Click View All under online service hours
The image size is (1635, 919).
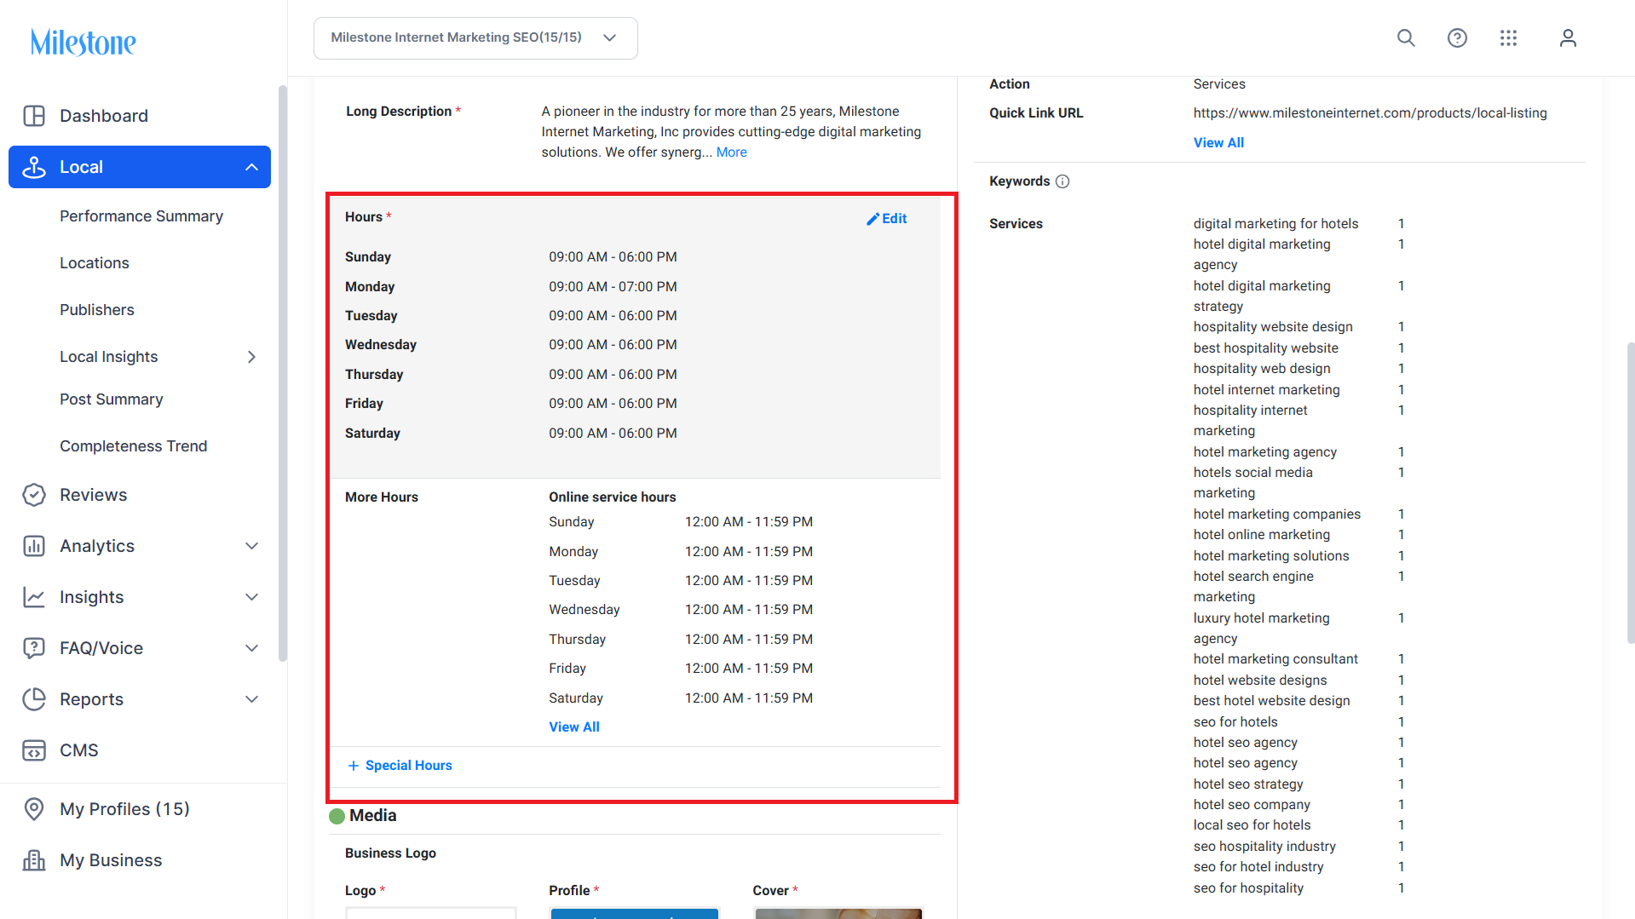[x=574, y=727]
